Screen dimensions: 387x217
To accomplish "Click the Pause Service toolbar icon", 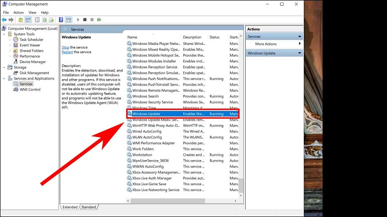I will pos(92,20).
